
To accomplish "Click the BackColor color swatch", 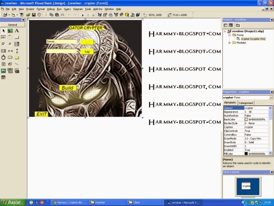I will [246, 119].
